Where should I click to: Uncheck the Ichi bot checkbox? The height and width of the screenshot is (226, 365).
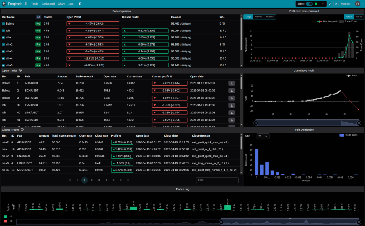(4, 31)
